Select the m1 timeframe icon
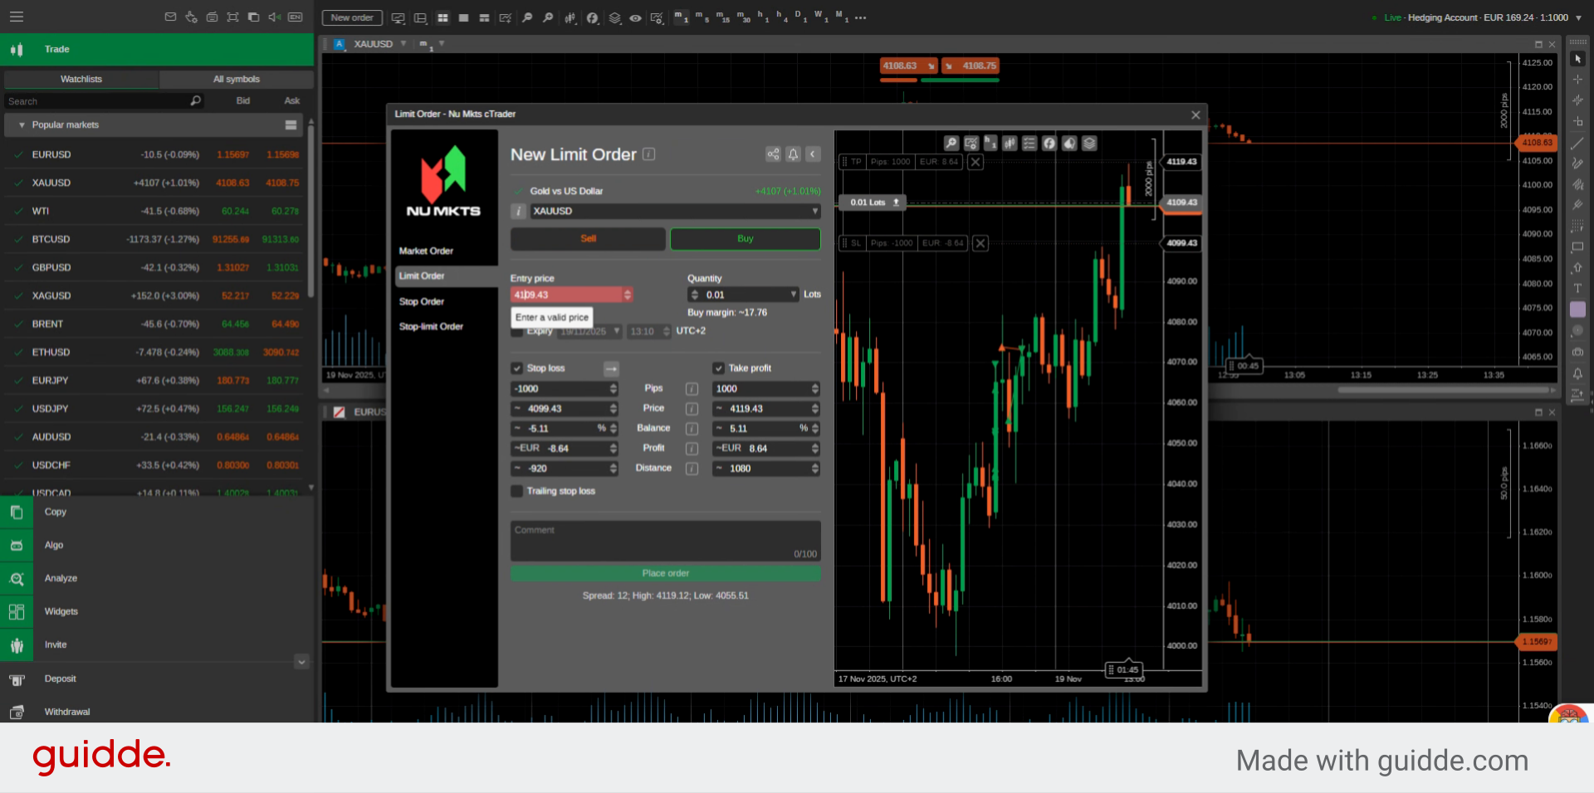Screen dimensions: 1594x793 681,17
